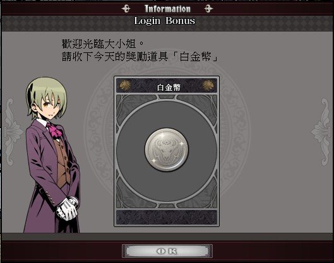Click the right lion emblem on card header
This screenshot has width=334, height=263.
pyautogui.click(x=208, y=85)
